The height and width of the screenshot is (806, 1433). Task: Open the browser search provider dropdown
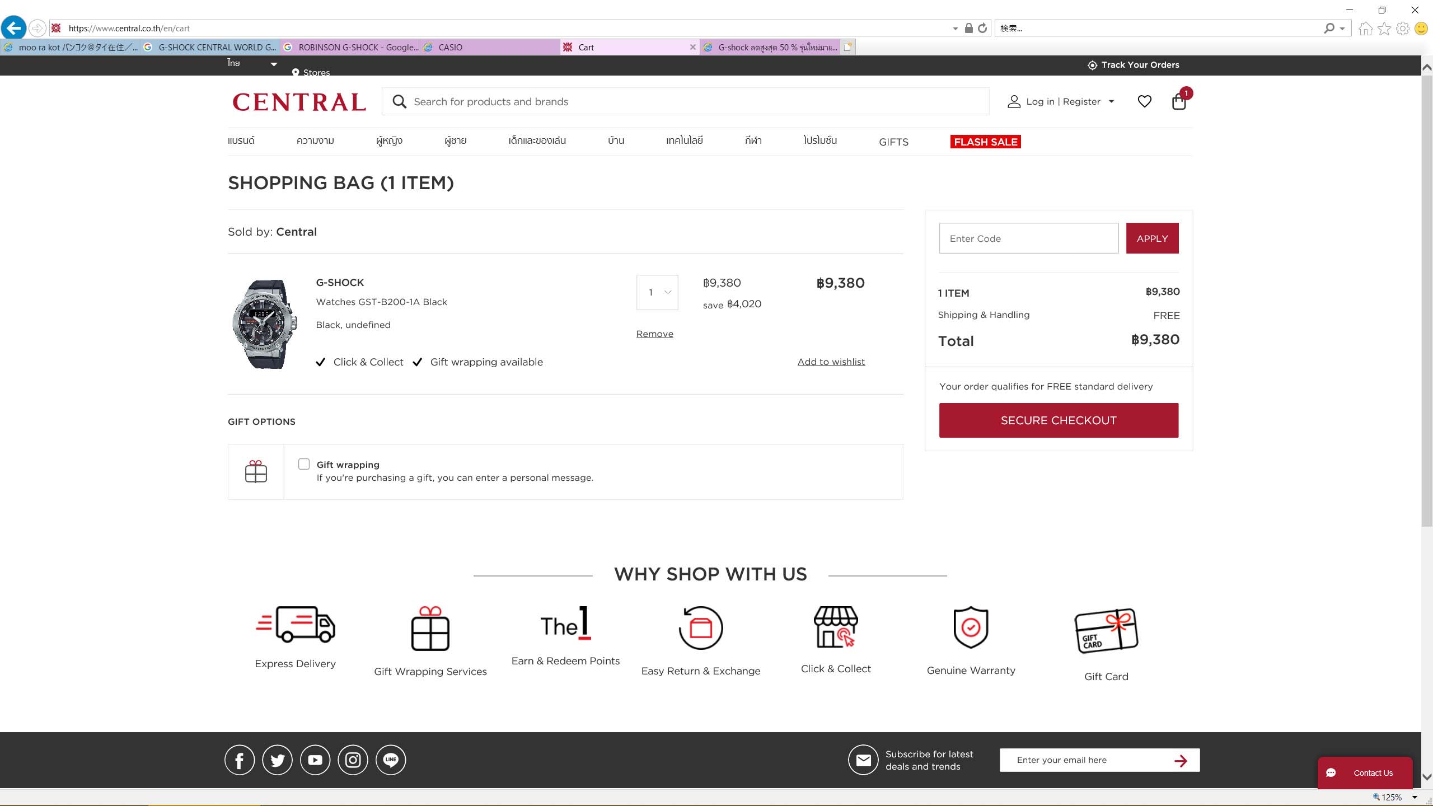[x=1342, y=29]
